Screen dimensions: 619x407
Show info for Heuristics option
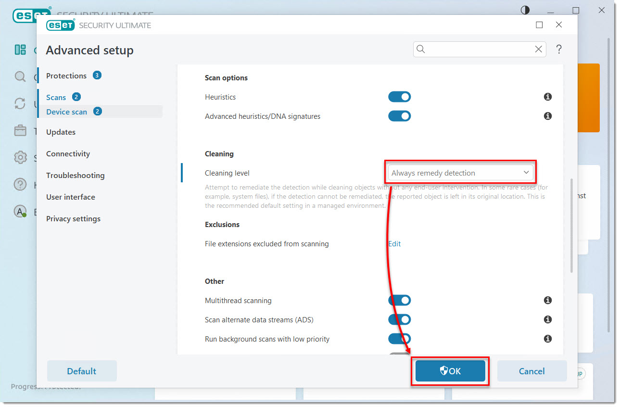coord(547,97)
